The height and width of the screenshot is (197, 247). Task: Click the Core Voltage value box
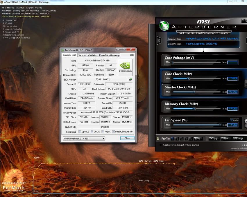(x=232, y=62)
